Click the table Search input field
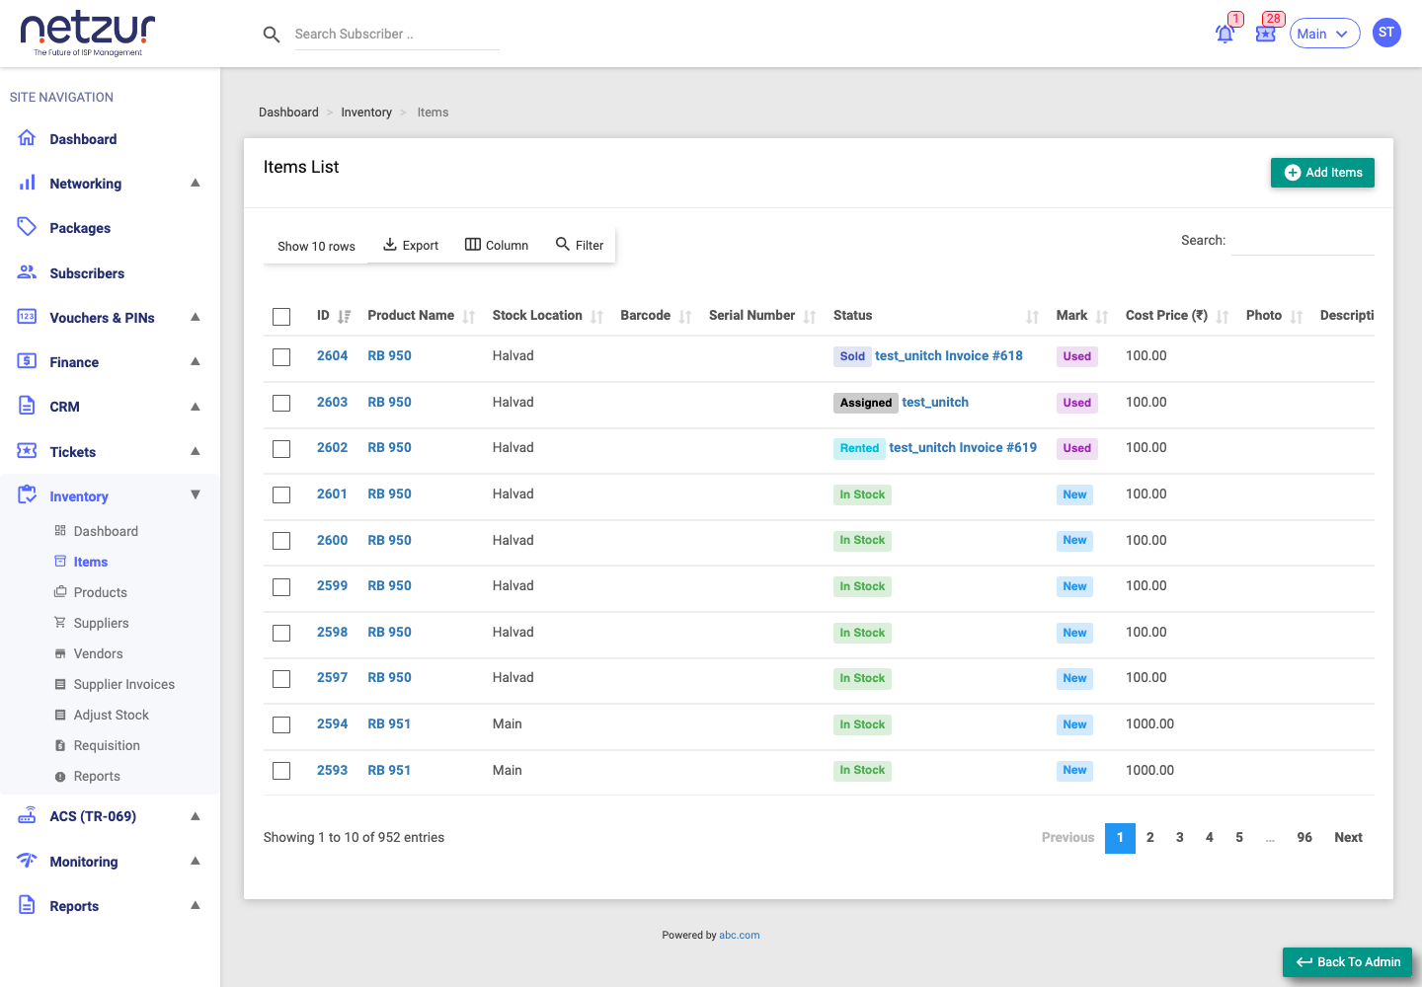Viewport: 1422px width, 987px height. [1303, 240]
